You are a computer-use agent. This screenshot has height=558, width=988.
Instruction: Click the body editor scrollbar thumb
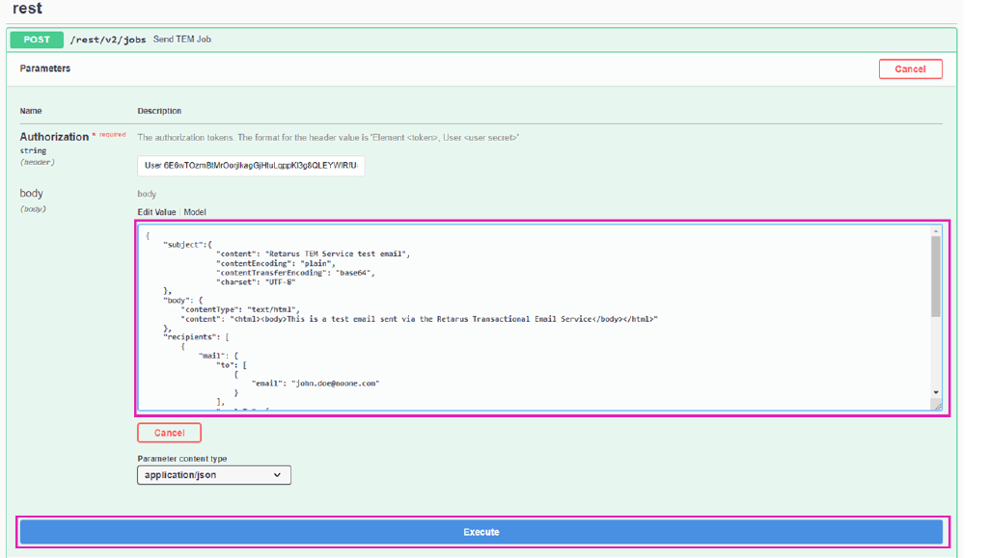[x=935, y=275]
